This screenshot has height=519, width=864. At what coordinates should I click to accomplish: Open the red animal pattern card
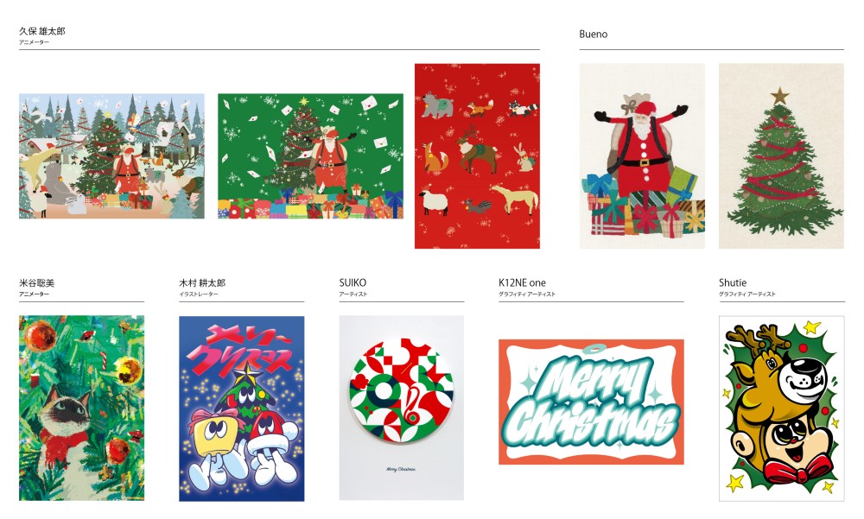477,156
